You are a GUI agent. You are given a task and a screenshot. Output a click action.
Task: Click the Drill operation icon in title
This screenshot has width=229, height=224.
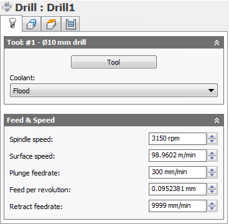tap(7, 7)
